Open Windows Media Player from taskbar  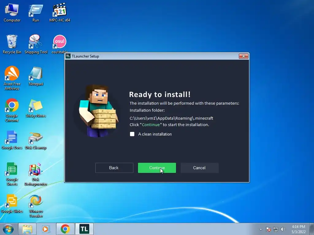[x=46, y=229]
